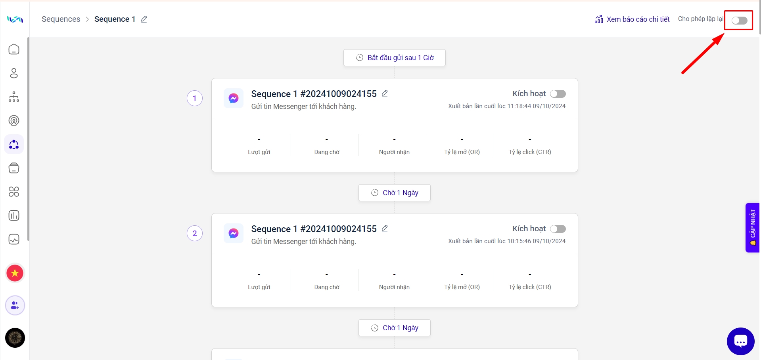
Task: Click the CẬP NHẬT side tab
Action: (752, 228)
